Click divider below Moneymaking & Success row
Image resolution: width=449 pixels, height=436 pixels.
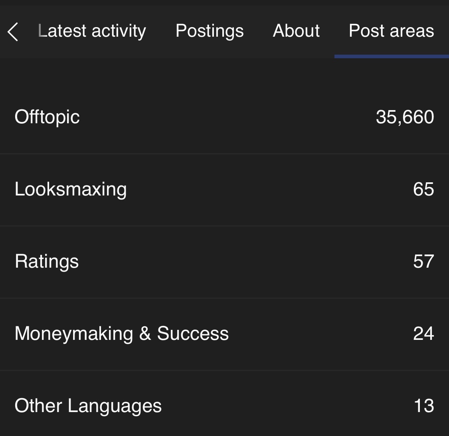click(x=224, y=370)
